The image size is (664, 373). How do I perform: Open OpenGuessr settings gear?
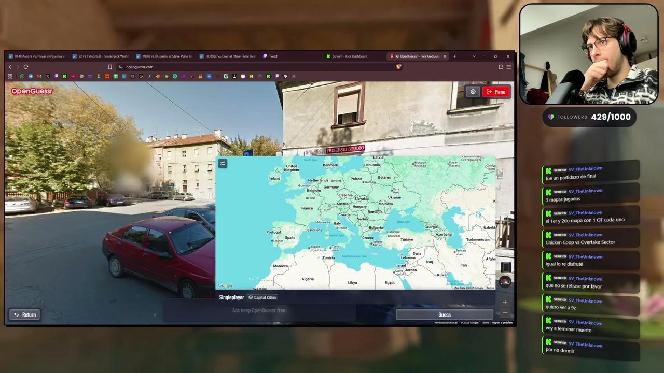[x=473, y=92]
